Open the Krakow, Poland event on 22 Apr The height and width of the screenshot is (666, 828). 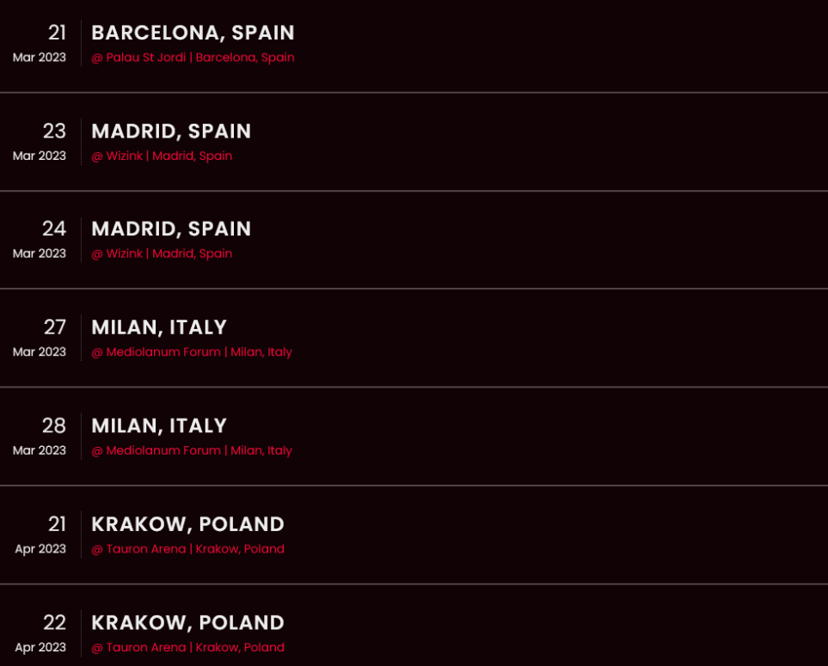[188, 623]
